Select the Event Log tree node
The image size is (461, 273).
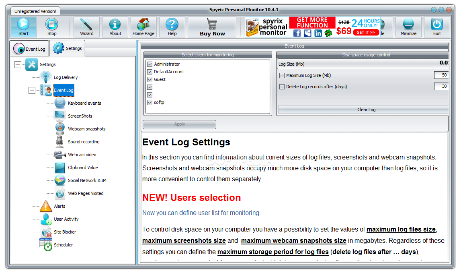(64, 91)
